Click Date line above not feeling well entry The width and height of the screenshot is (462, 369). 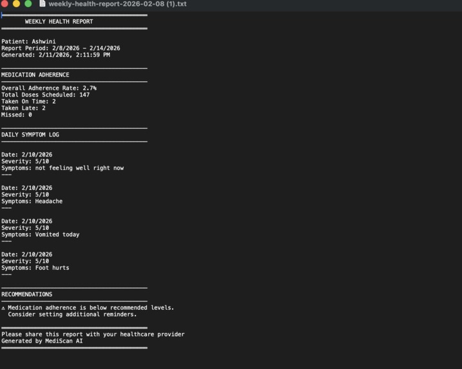coord(27,155)
